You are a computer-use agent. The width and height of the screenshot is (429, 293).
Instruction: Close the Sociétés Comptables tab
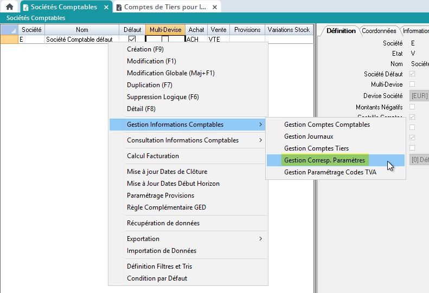106,8
